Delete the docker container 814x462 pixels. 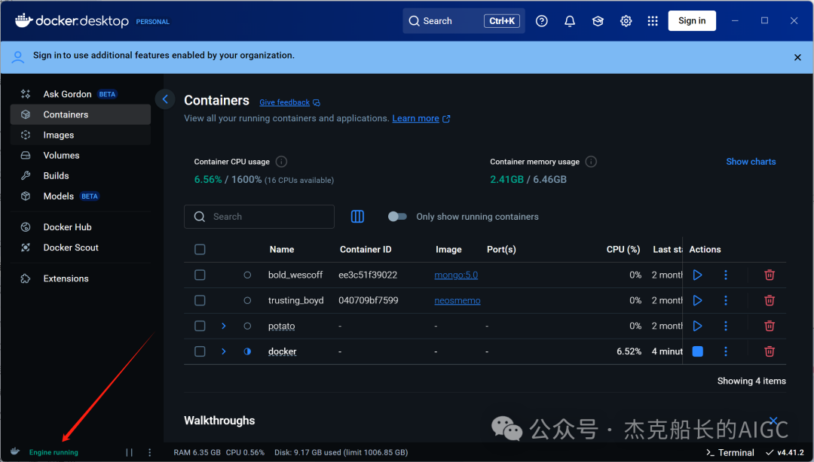(770, 351)
